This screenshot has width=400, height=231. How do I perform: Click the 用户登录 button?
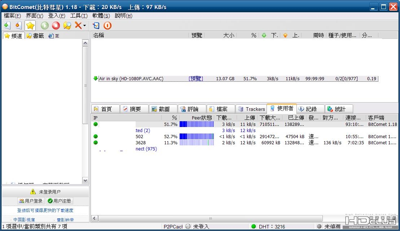(x=31, y=201)
